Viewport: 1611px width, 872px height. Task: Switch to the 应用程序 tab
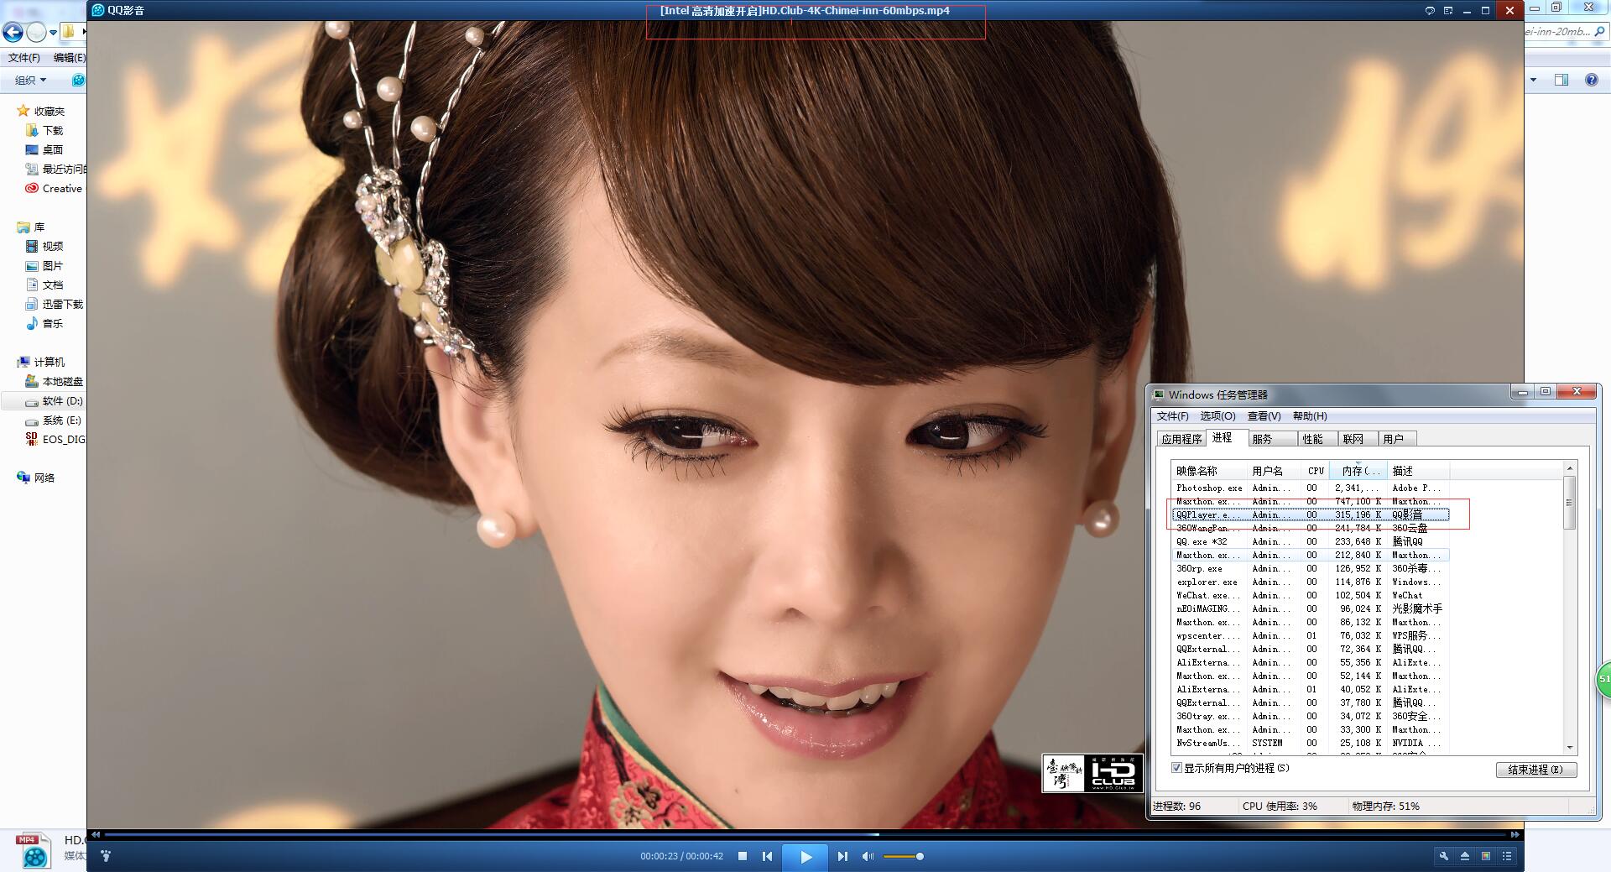[x=1181, y=439]
